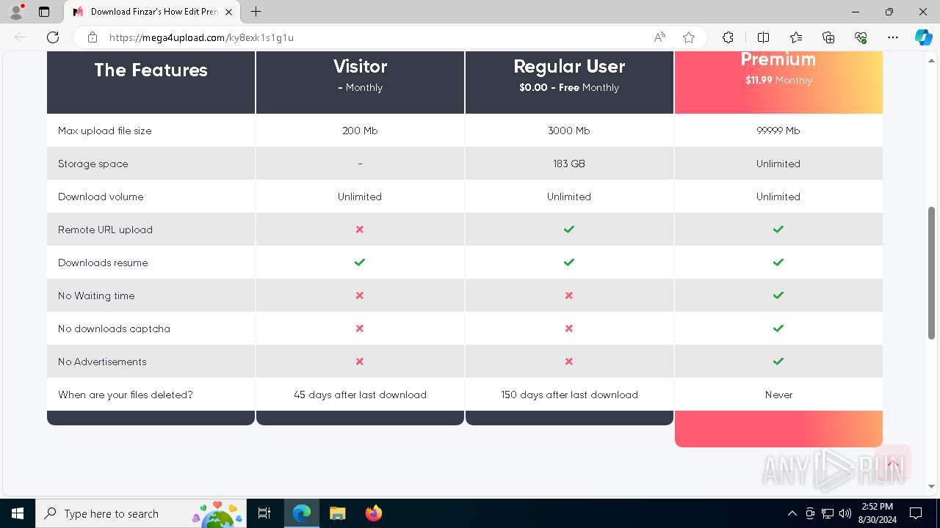Image resolution: width=940 pixels, height=528 pixels.
Task: Open the notification center
Action: point(916,513)
